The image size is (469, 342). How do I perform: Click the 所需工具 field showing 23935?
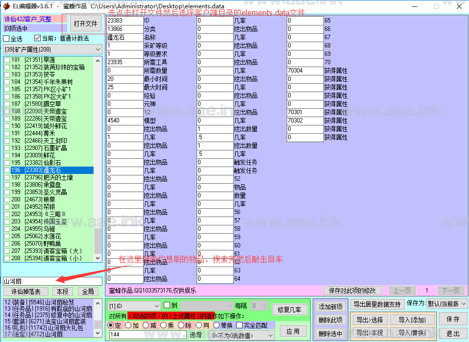pyautogui.click(x=125, y=62)
